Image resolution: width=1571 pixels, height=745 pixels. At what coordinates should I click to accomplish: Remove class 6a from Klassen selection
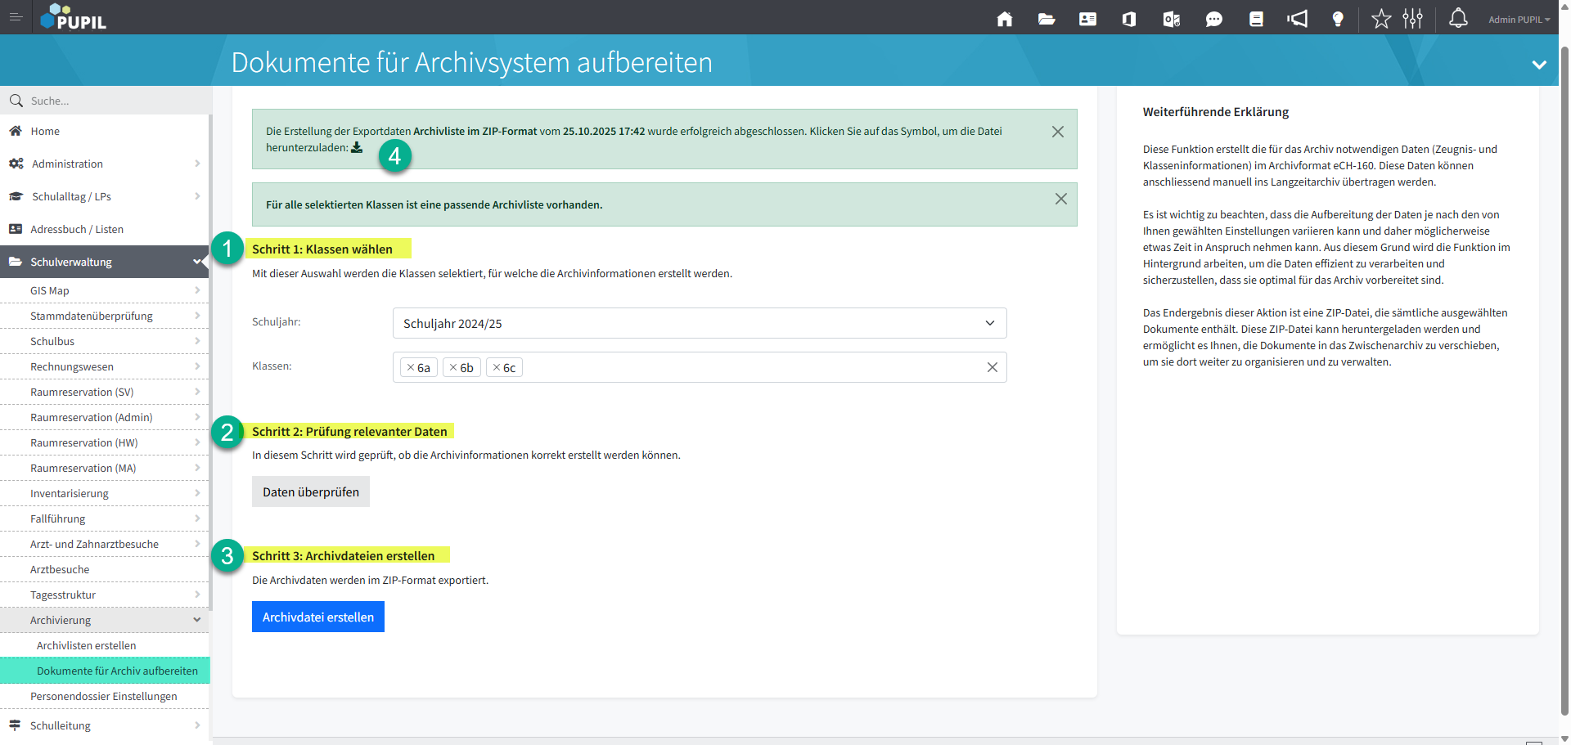pyautogui.click(x=411, y=368)
